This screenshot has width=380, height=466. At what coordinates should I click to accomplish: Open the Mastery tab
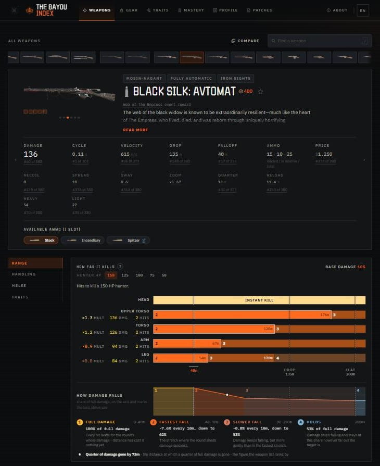191,10
